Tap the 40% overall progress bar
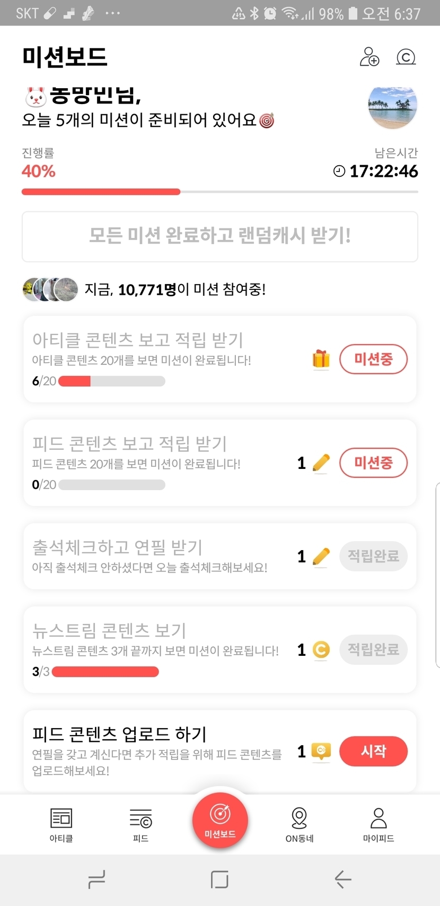This screenshot has width=440, height=906. coord(219,192)
